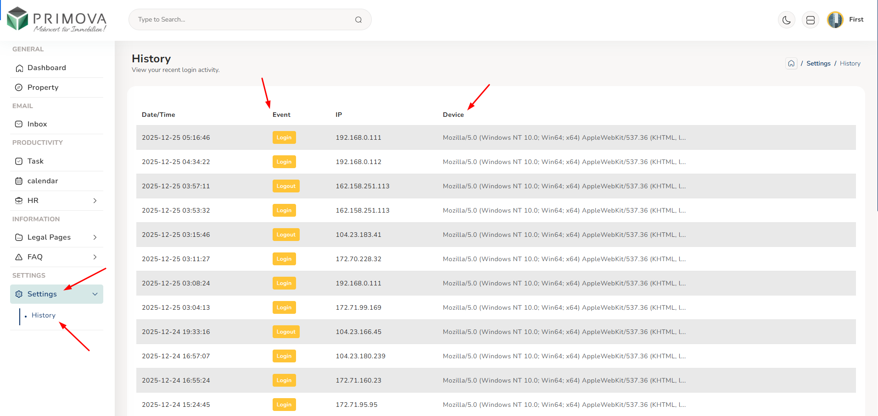Click the Logout badge for 162.158.251.113
The image size is (878, 416).
[x=286, y=186]
